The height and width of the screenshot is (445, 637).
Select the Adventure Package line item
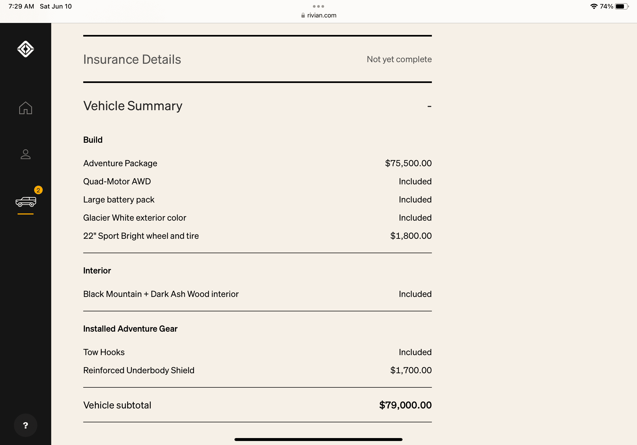pyautogui.click(x=257, y=164)
